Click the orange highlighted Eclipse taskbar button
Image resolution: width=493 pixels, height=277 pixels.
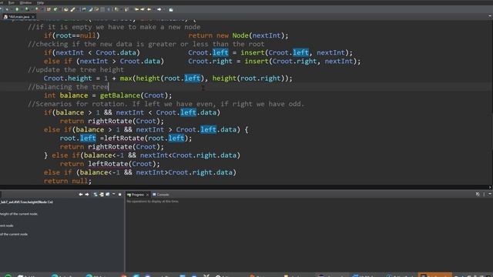point(435,275)
